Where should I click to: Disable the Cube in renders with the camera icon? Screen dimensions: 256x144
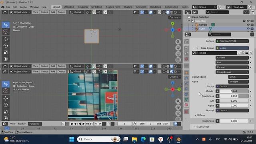point(252,28)
